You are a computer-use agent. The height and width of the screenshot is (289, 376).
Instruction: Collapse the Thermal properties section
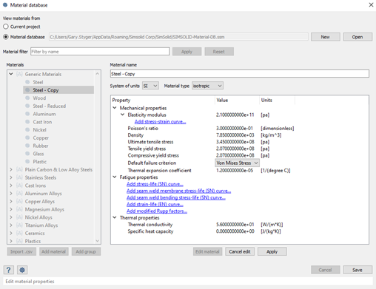pos(115,217)
